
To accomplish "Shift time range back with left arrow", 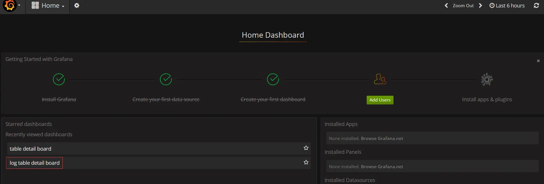I will (x=446, y=5).
